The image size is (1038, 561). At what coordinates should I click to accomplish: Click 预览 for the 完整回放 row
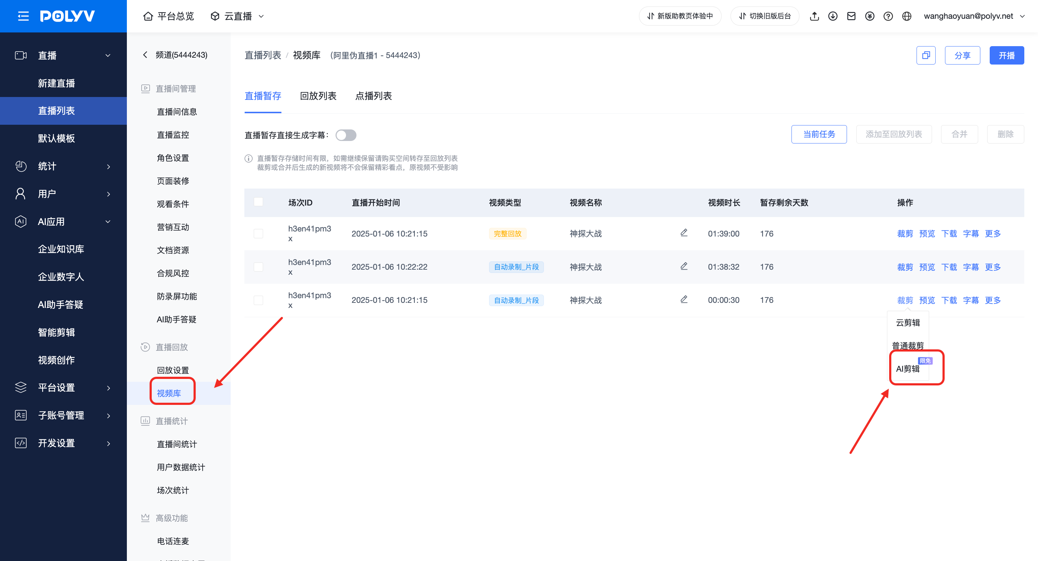pos(927,234)
